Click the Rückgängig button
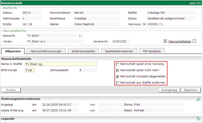Image resolution: width=203 pixels, height=123 pixels. click(x=170, y=90)
